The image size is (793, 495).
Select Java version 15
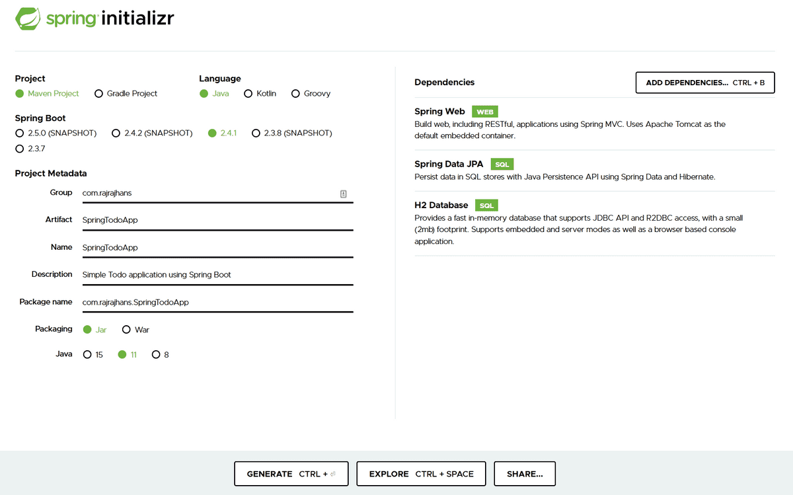87,354
